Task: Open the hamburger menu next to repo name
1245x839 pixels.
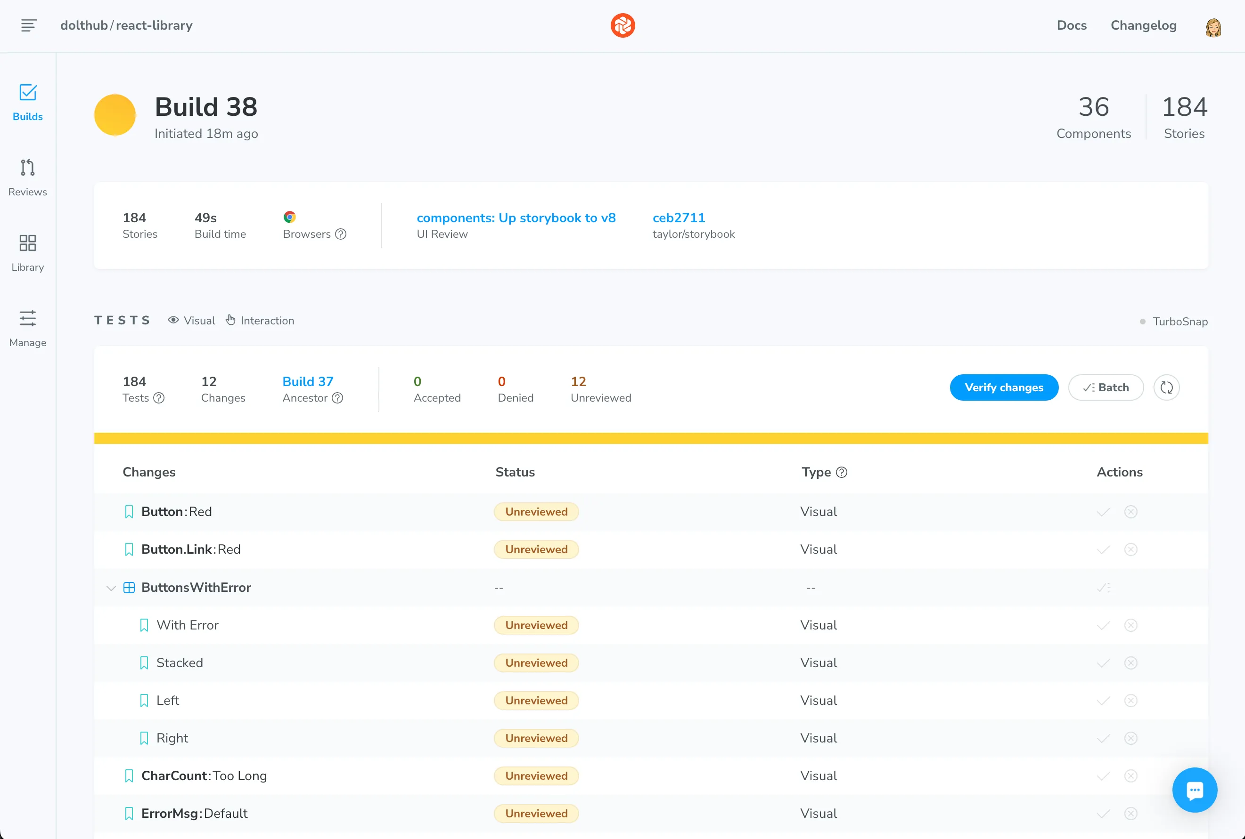Action: 28,25
